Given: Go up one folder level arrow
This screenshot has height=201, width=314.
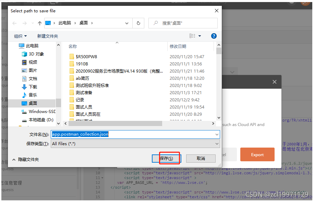Looking at the screenshot, I should pyautogui.click(x=40, y=23).
